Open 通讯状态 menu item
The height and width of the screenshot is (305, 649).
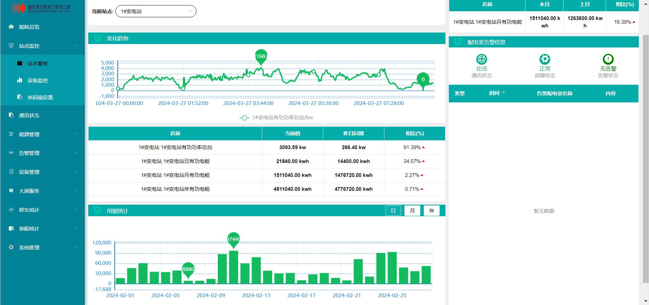[29, 116]
